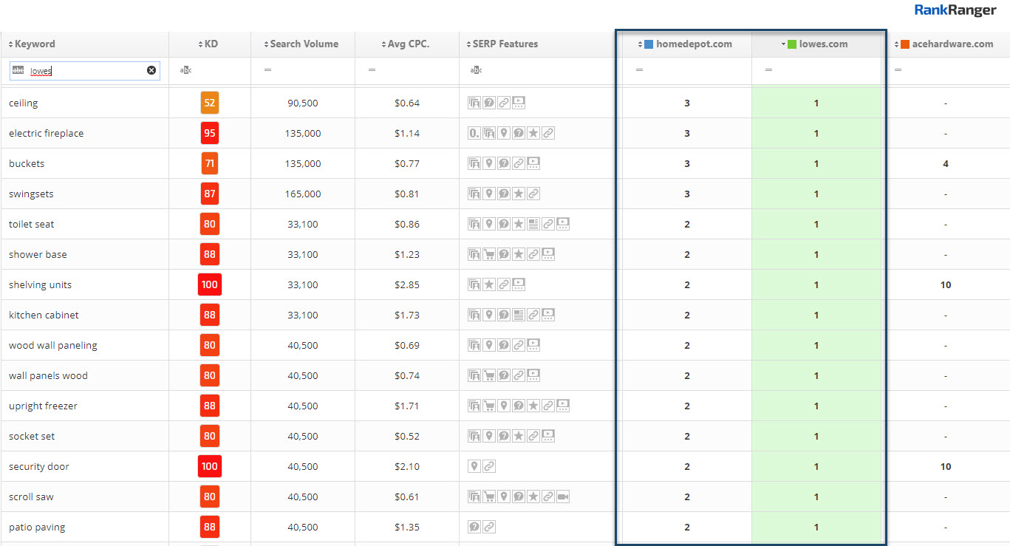Viewport: 1010px width, 546px height.
Task: Open the Avg CPC filter operator menu
Action: click(x=372, y=70)
